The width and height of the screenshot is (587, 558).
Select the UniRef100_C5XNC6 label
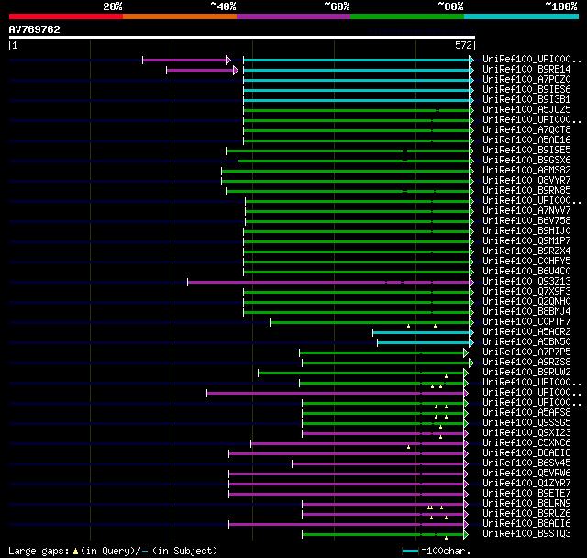526,443
